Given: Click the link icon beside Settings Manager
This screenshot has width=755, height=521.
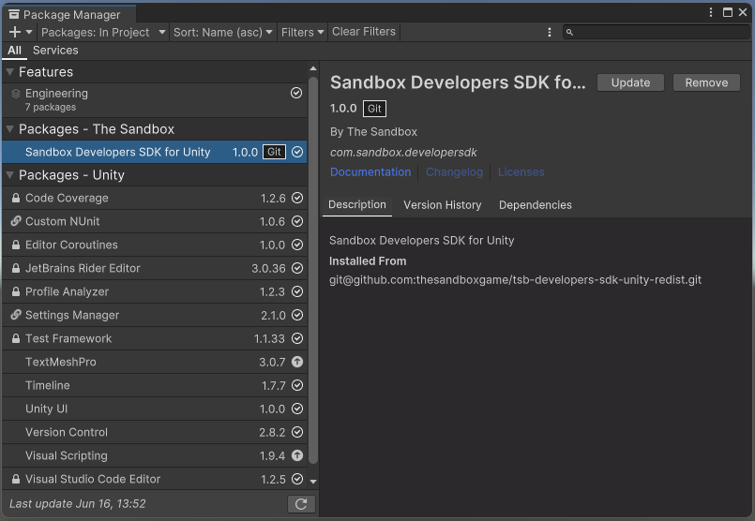Looking at the screenshot, I should [16, 315].
